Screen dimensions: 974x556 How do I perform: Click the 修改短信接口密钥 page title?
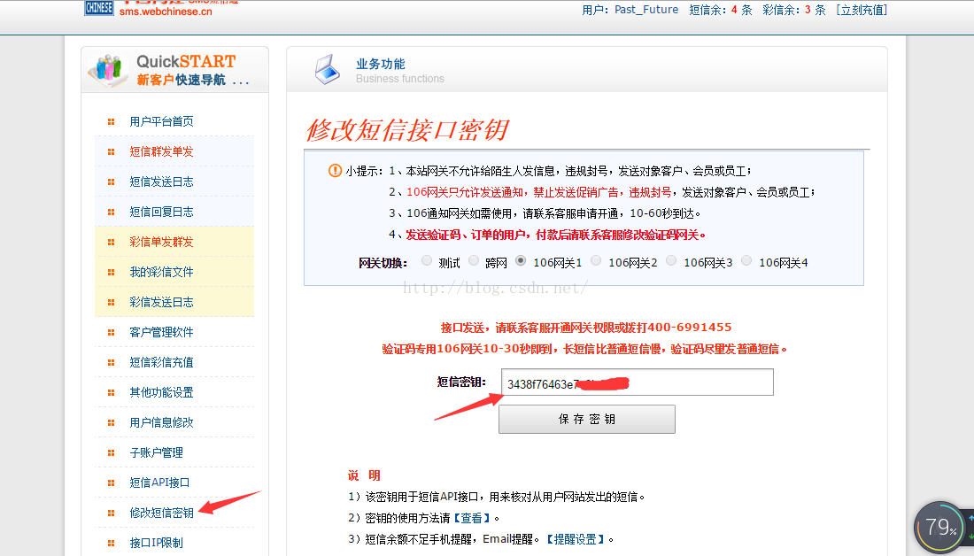(407, 130)
